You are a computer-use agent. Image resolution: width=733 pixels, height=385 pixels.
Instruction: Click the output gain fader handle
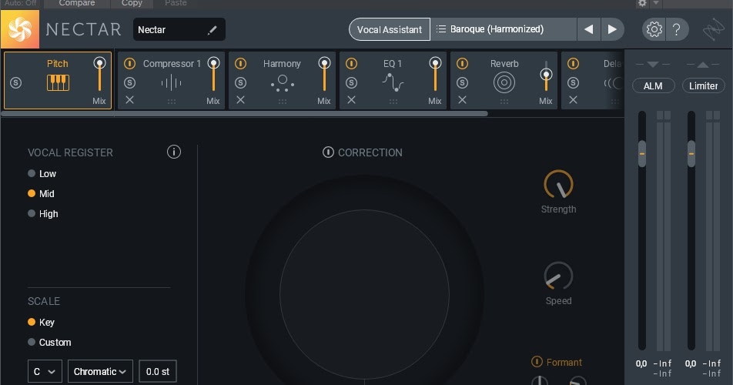691,154
